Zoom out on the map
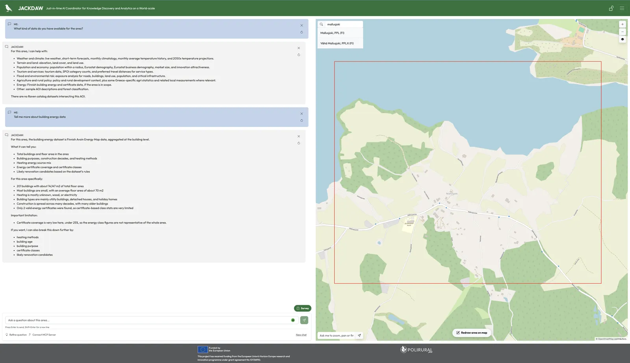The width and height of the screenshot is (630, 363). [623, 32]
